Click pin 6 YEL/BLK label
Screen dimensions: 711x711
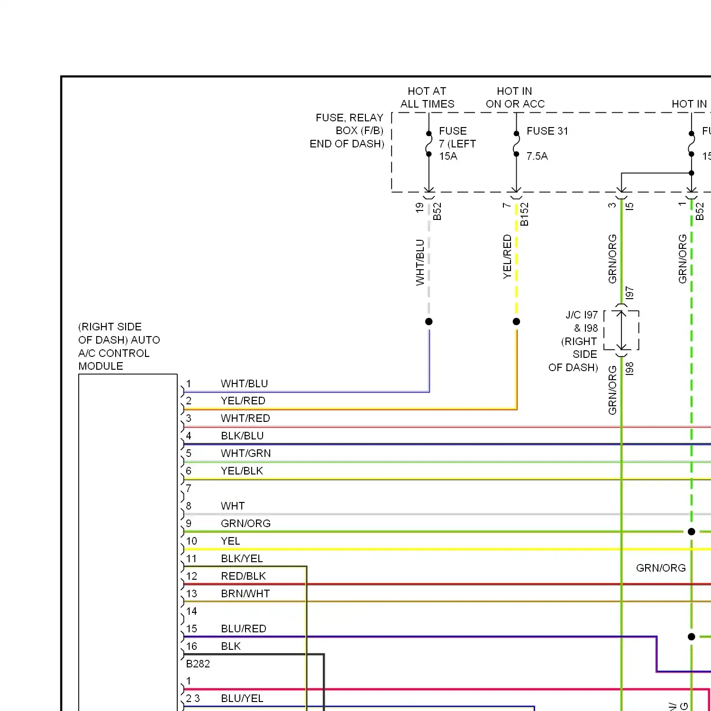(x=242, y=471)
